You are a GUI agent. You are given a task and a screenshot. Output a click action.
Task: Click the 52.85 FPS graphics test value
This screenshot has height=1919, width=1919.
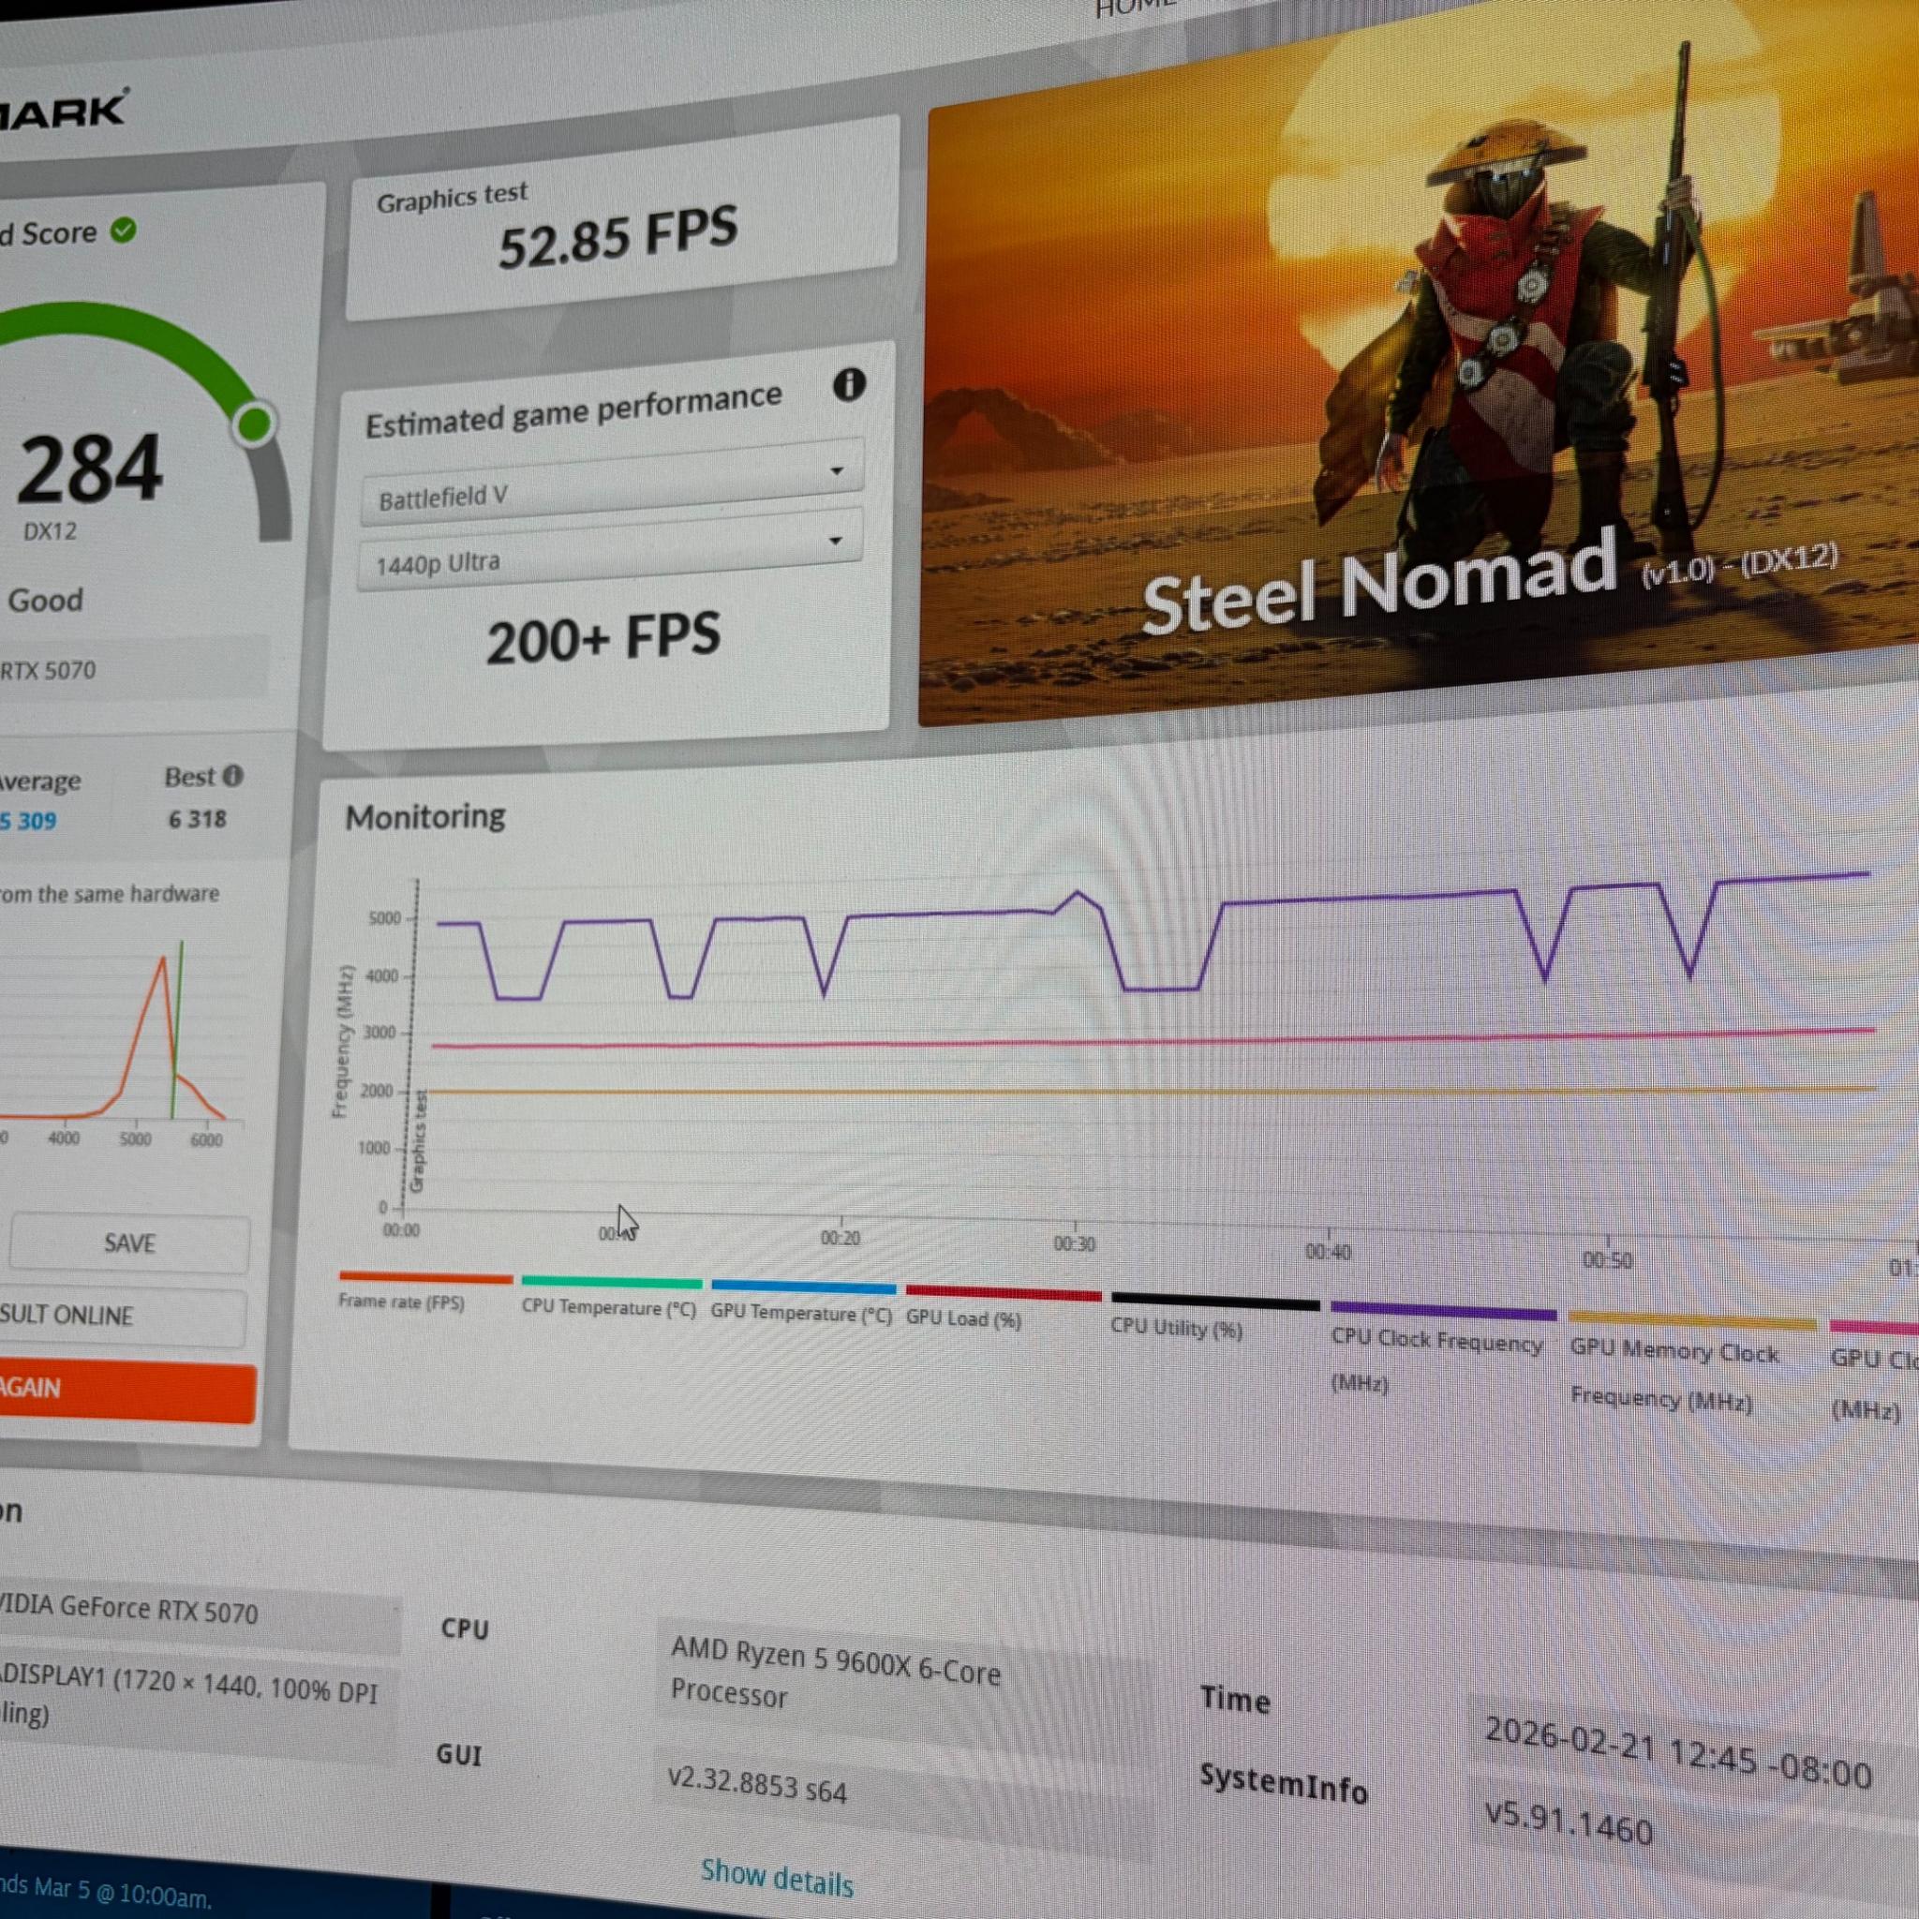coord(617,238)
